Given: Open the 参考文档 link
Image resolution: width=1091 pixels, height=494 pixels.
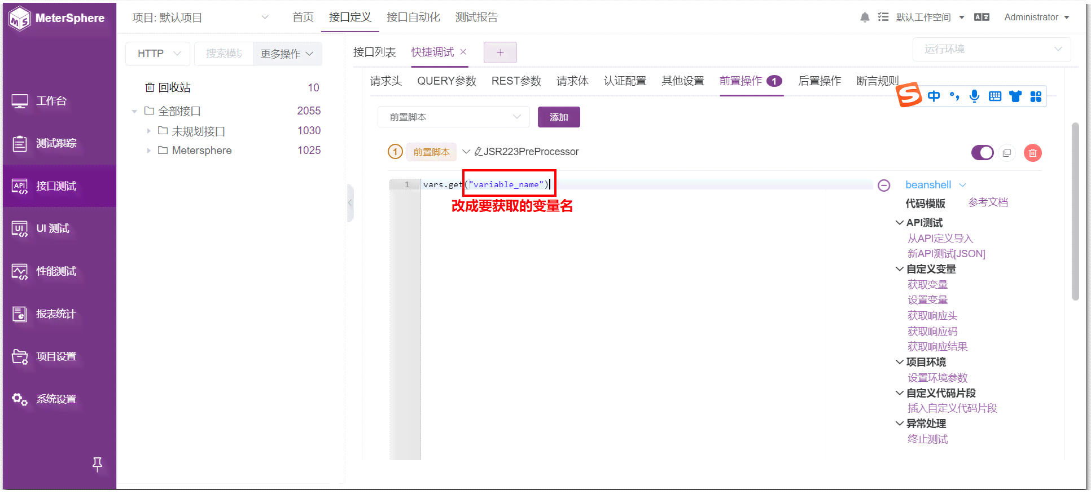Looking at the screenshot, I should point(988,202).
